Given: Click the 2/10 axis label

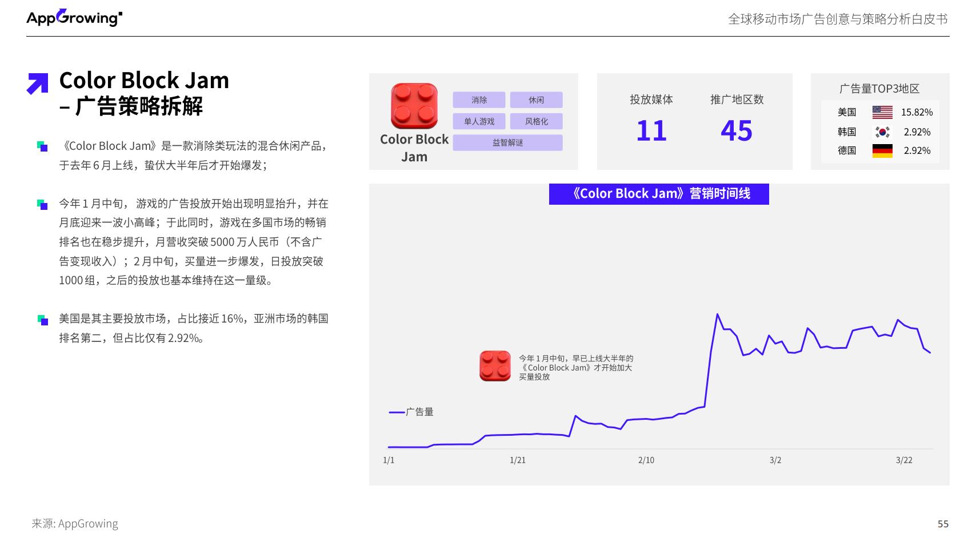Looking at the screenshot, I should click(646, 460).
